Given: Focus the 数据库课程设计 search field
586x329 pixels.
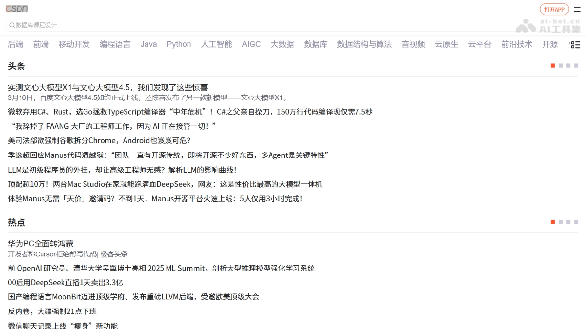Looking at the screenshot, I should 293,25.
